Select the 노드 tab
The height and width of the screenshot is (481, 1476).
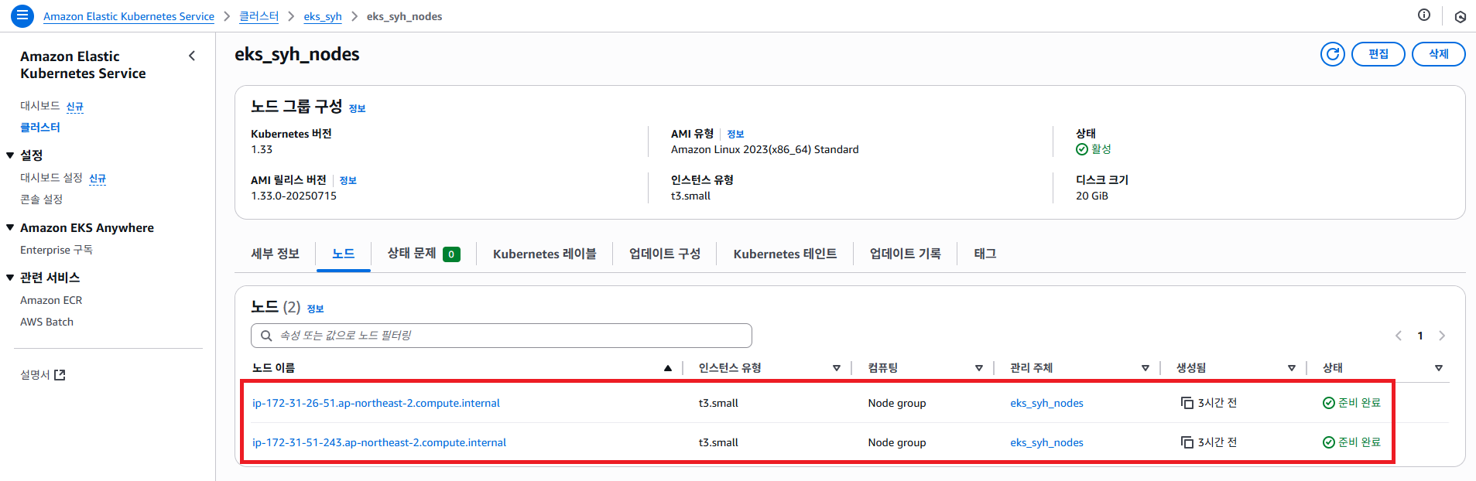coord(344,254)
